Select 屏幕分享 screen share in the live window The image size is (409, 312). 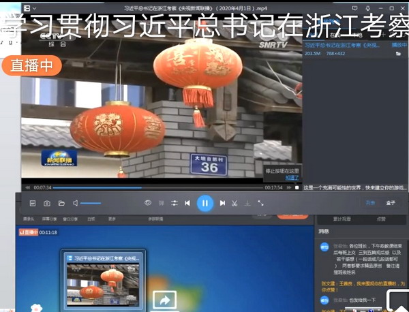click(49, 219)
